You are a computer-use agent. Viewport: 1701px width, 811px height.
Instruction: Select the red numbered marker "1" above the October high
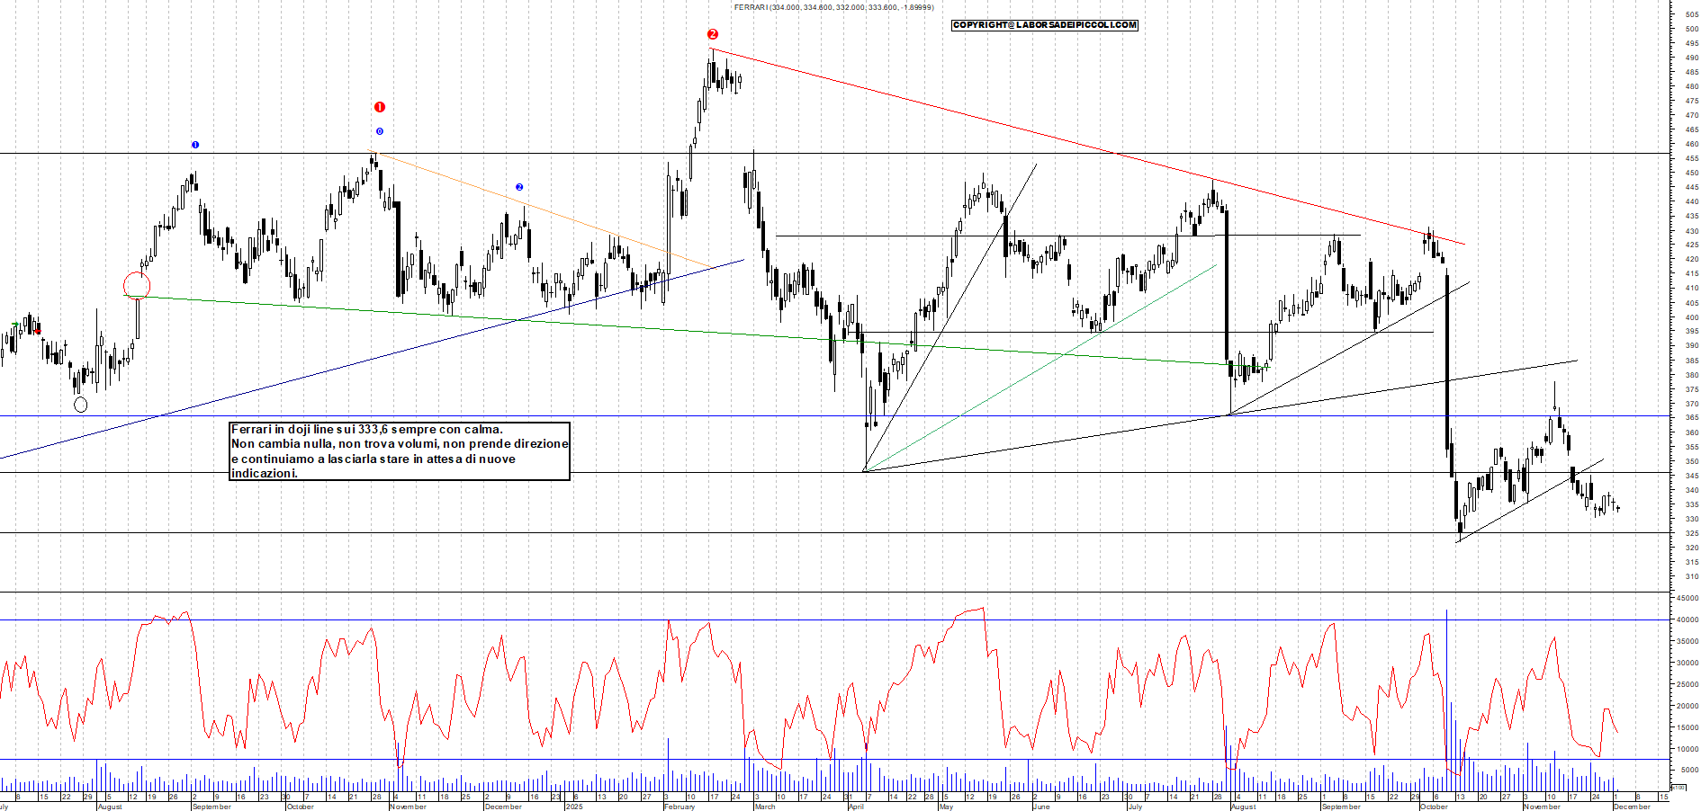tap(380, 106)
